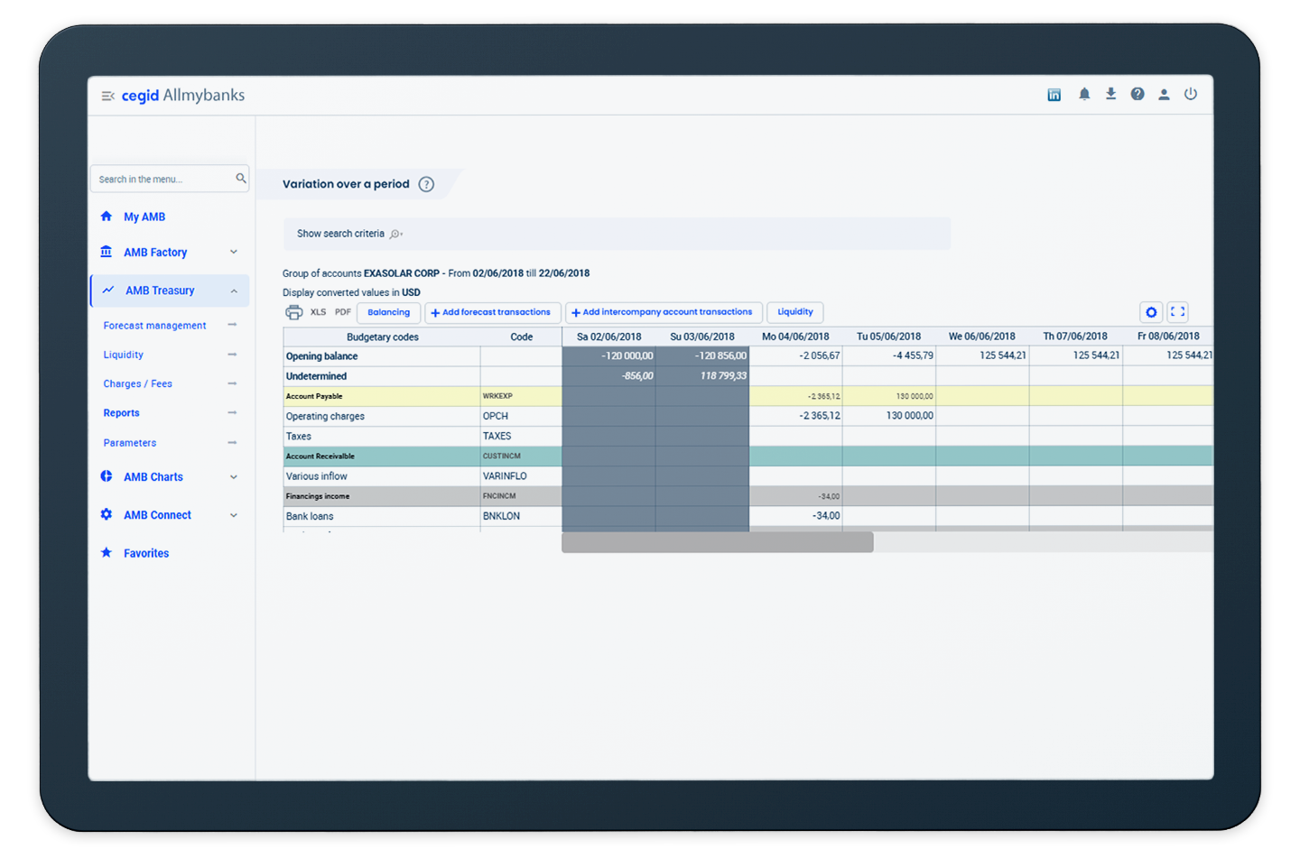Click the LinkedIn icon in header
Image resolution: width=1300 pixels, height=858 pixels.
coord(1054,95)
